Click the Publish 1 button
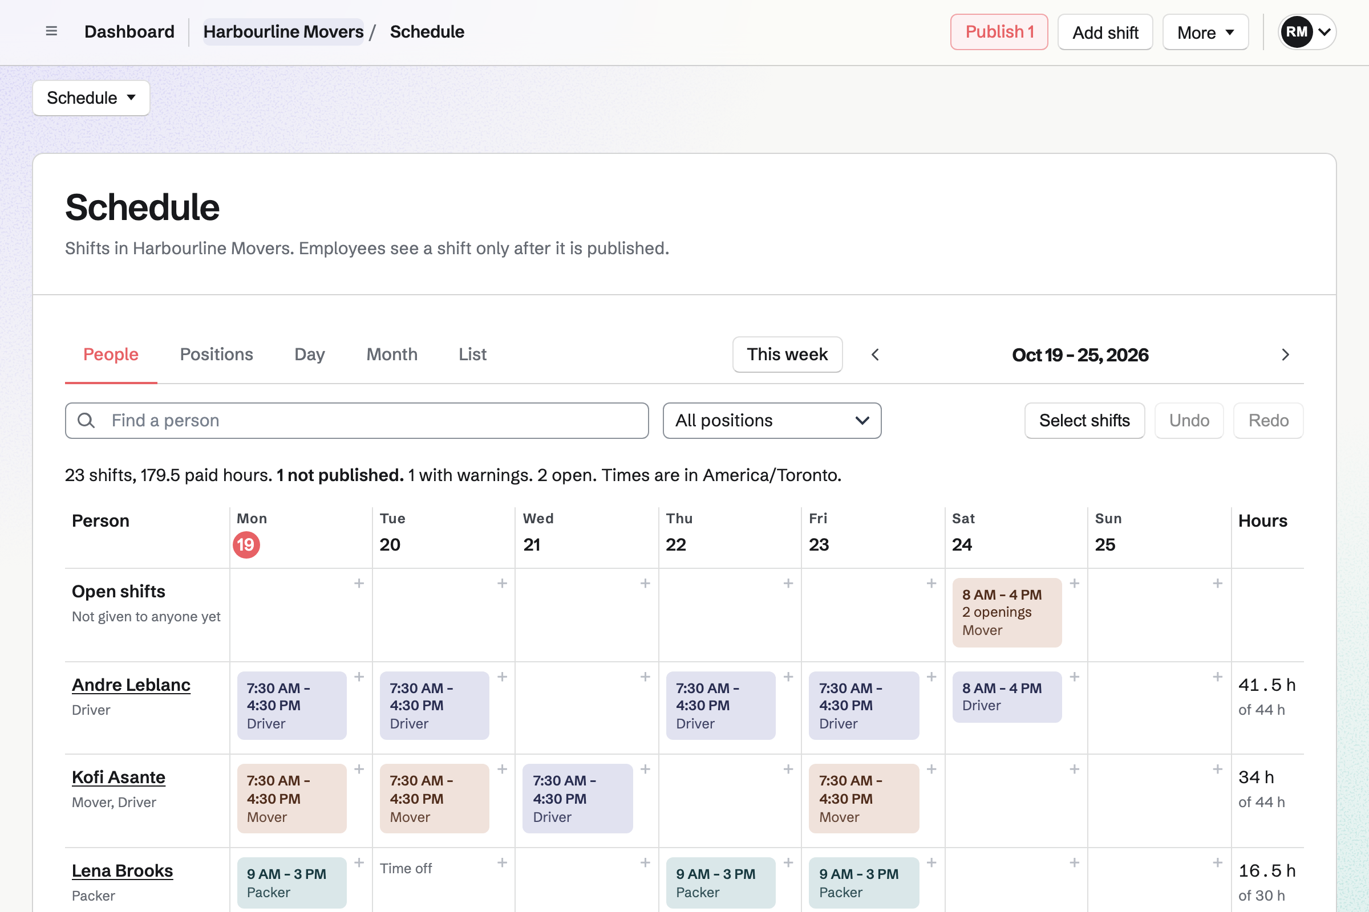The image size is (1369, 912). (999, 32)
